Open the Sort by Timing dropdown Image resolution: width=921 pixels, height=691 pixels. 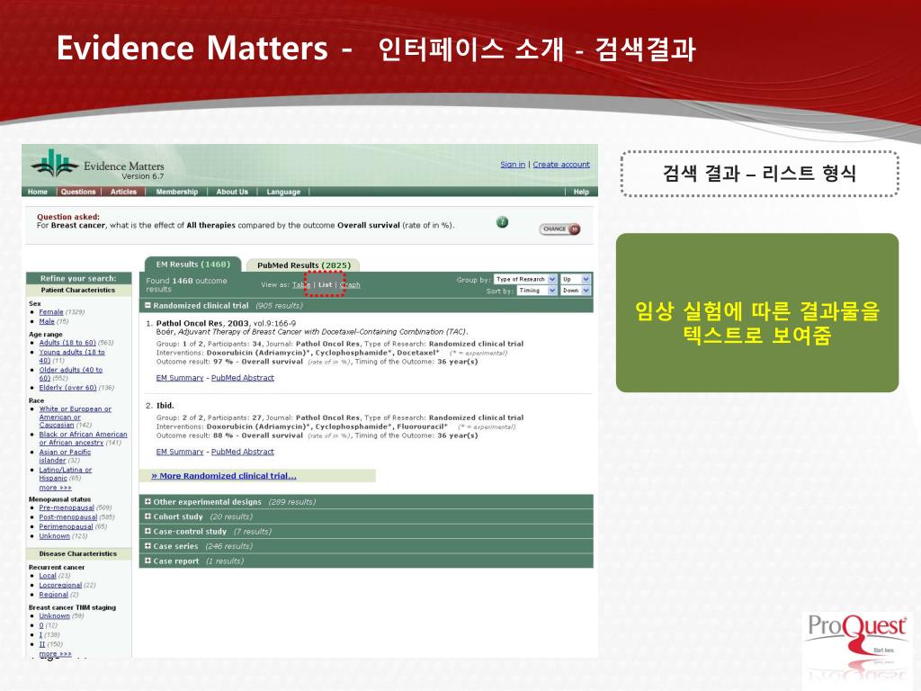[x=537, y=291]
